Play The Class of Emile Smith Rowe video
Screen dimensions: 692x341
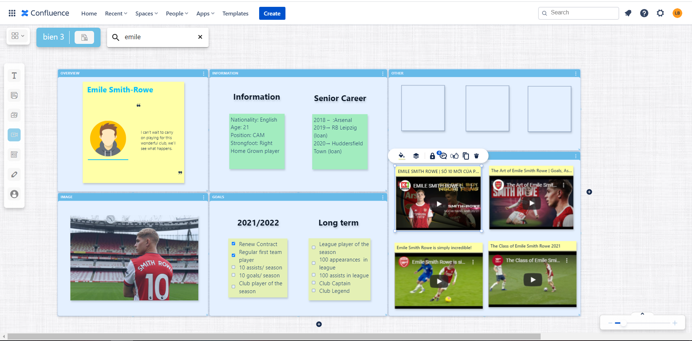click(x=533, y=280)
